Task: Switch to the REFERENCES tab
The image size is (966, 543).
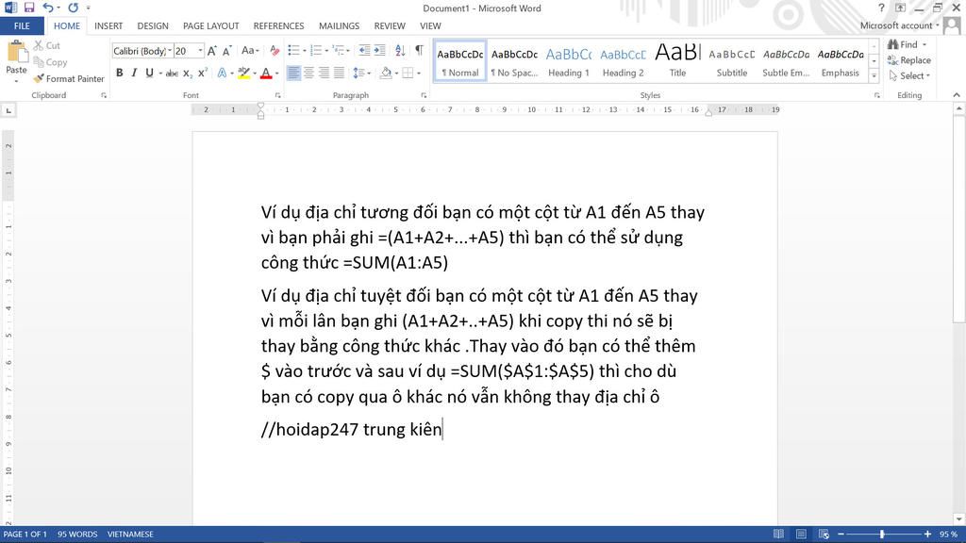Action: 278,25
